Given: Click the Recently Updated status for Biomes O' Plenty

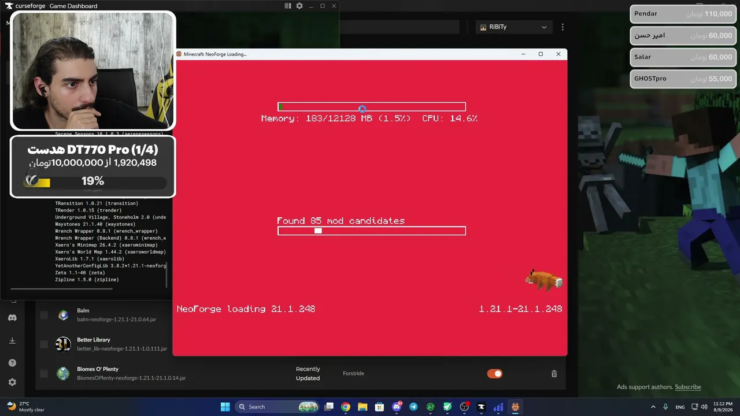Looking at the screenshot, I should pos(308,374).
